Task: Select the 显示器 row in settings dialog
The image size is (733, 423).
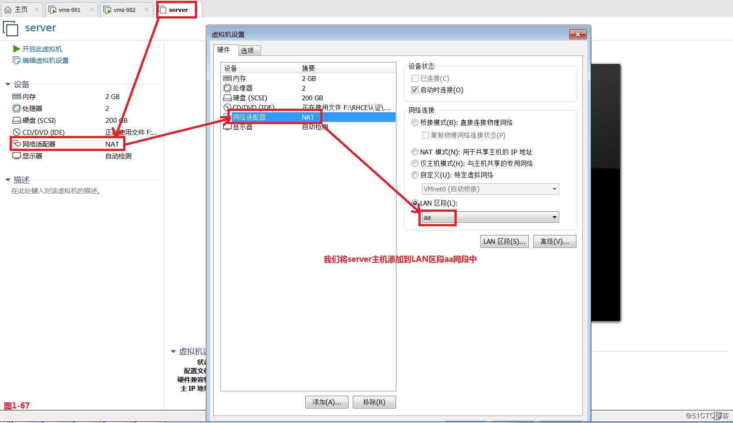Action: [x=308, y=127]
